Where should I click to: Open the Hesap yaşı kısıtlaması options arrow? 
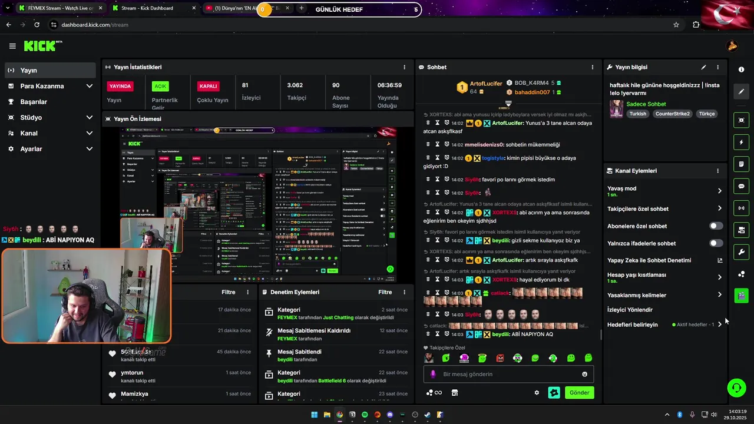[x=719, y=277]
